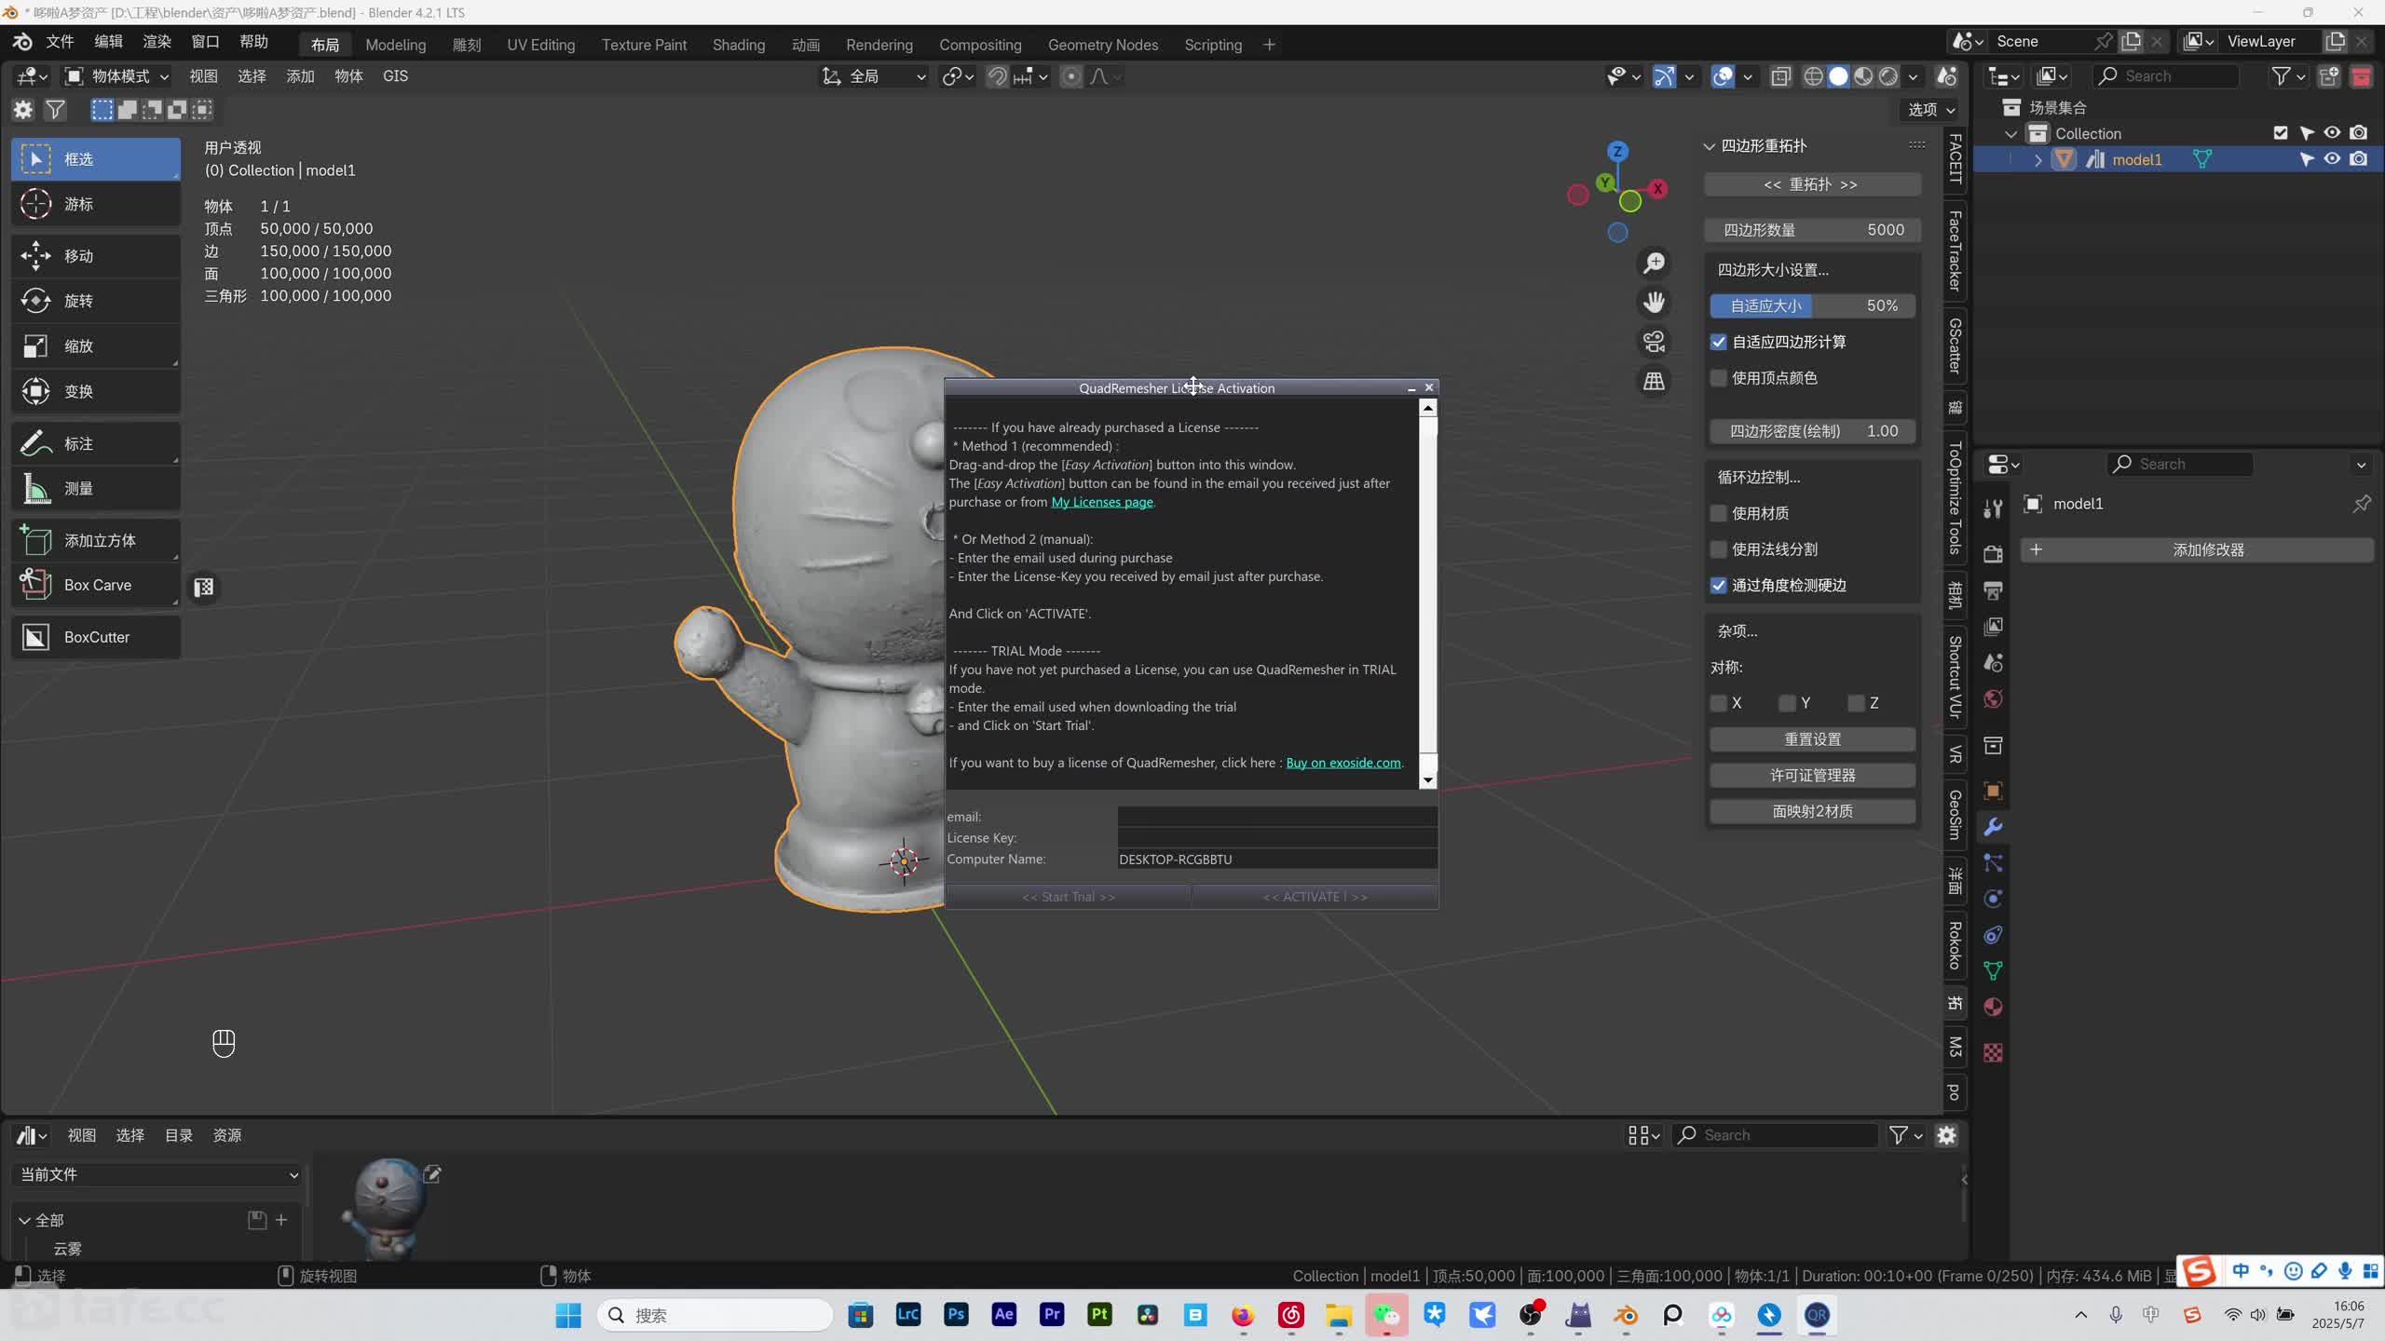Enable symmetry Z checkbox
Image resolution: width=2385 pixels, height=1341 pixels.
tap(1856, 703)
